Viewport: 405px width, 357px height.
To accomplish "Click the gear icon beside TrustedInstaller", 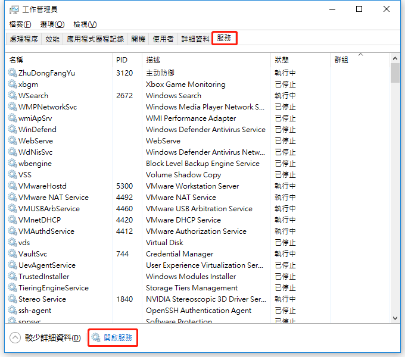I will pos(13,276).
